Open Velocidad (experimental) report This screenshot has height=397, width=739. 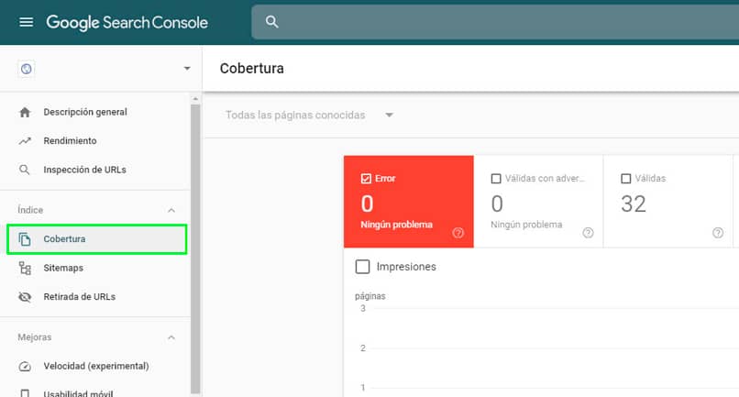[95, 367]
